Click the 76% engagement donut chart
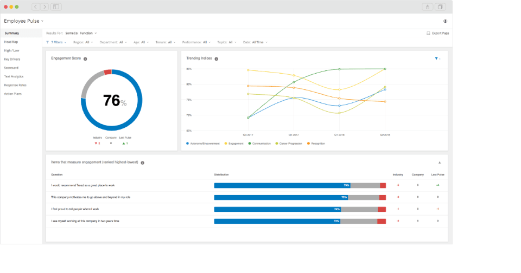Screen dimensions: 521x273 (x=112, y=100)
